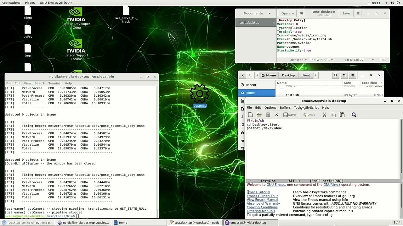The image size is (403, 226).
Task: Switch file manager to grid view icon
Action: click(x=344, y=75)
